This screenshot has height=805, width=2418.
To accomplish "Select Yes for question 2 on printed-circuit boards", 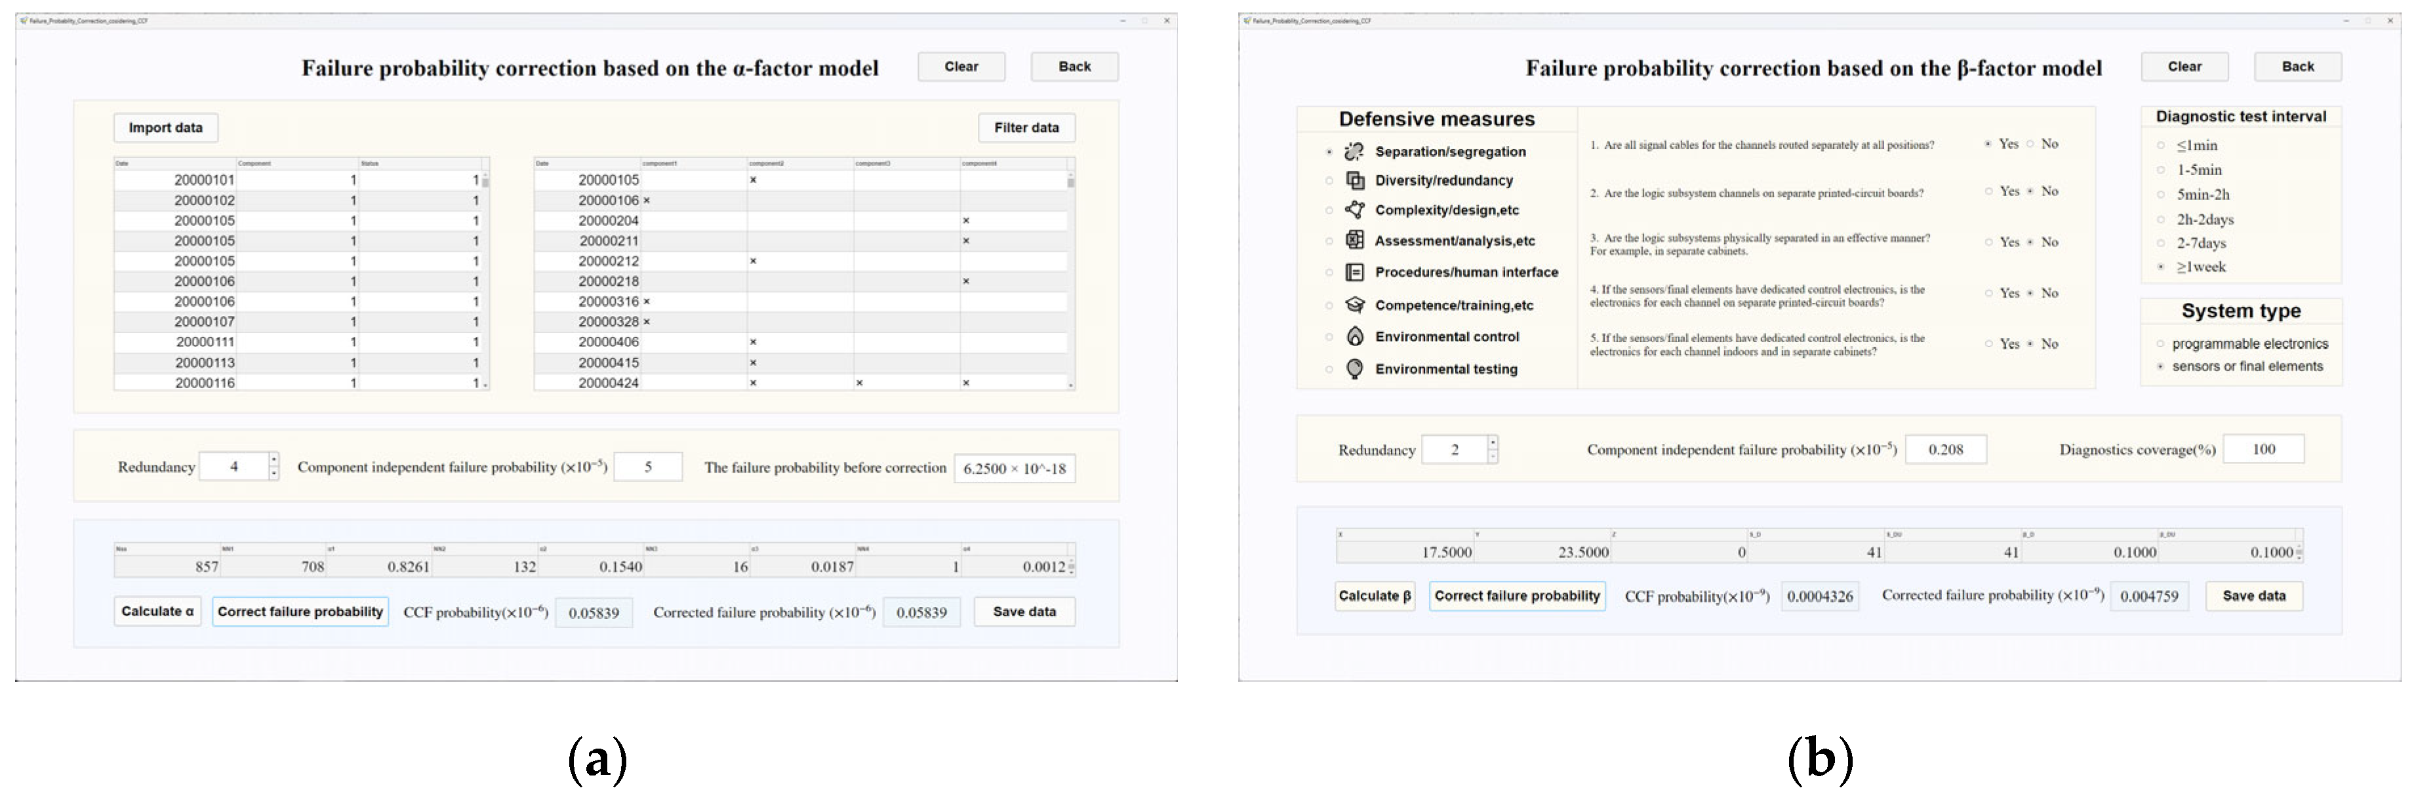I will coord(1988,191).
